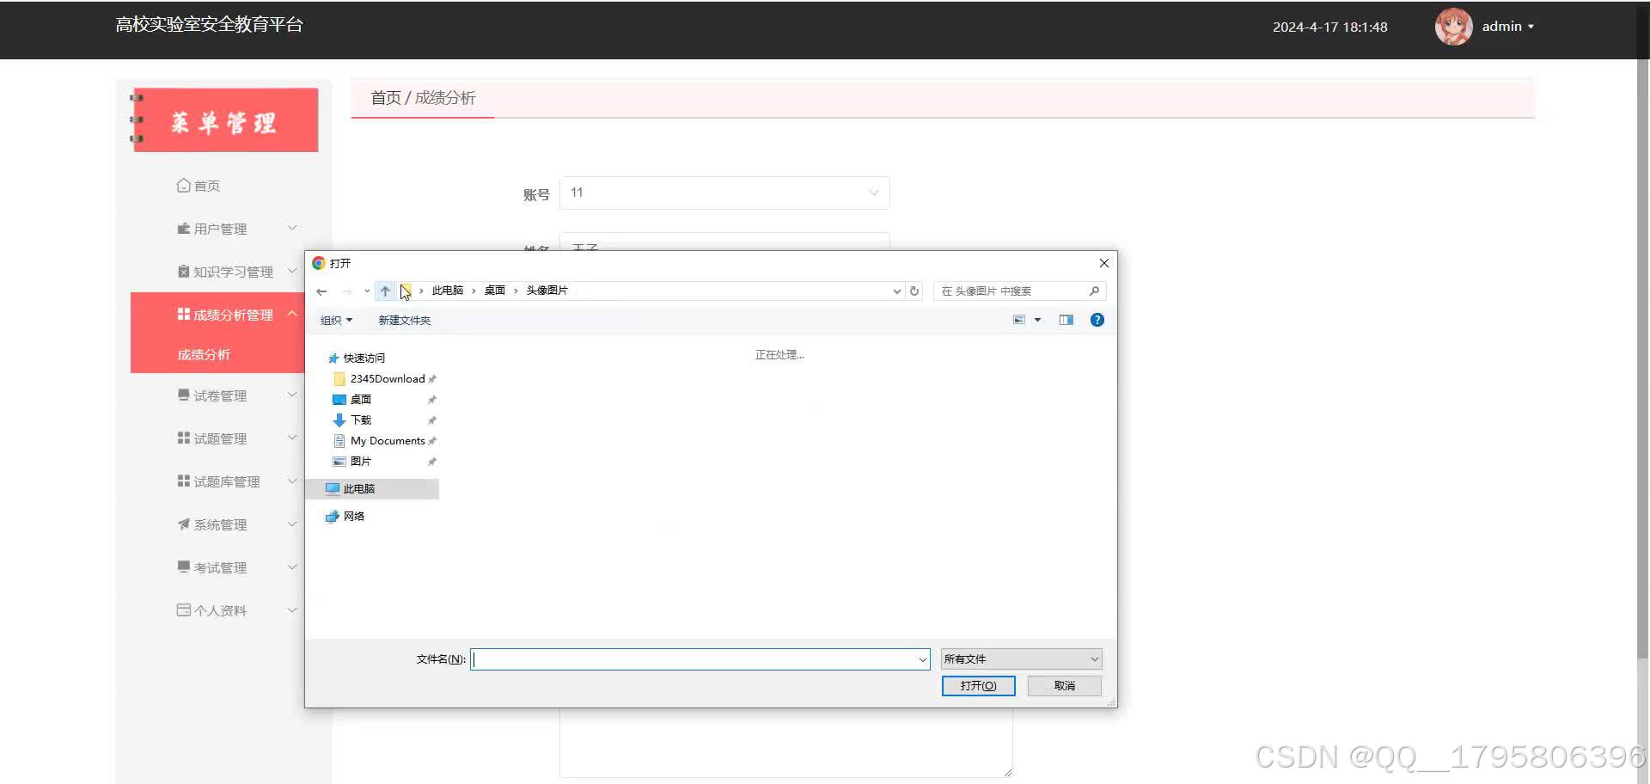
Task: Change the view mode icon
Action: [1019, 320]
